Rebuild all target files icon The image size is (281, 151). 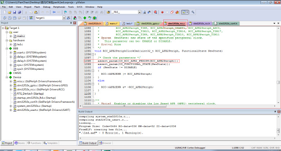[x=15, y=18]
